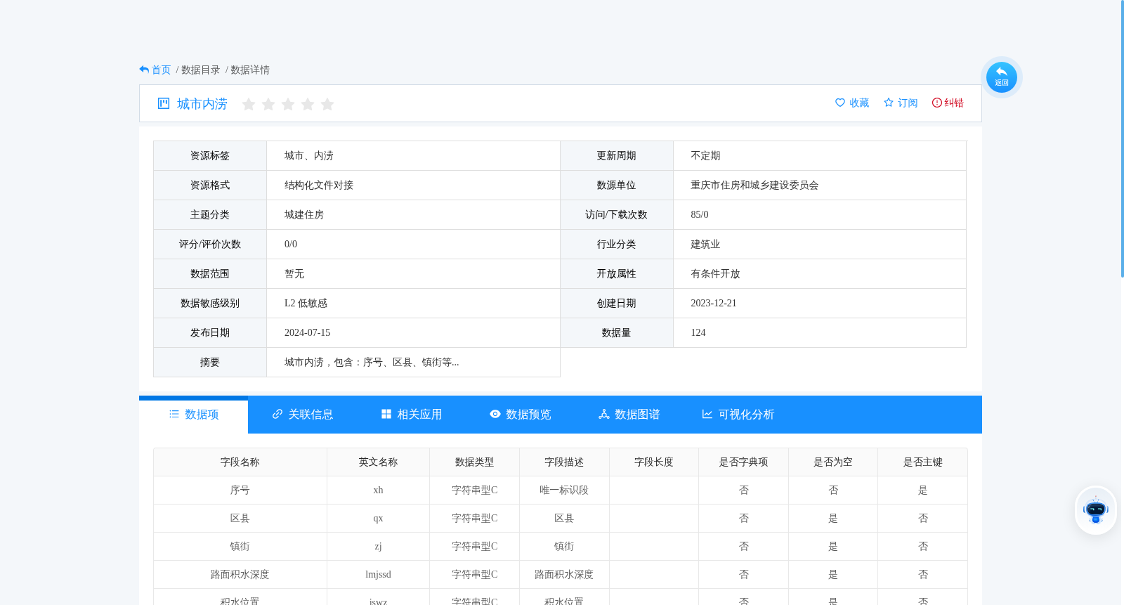The height and width of the screenshot is (605, 1124).
Task: Click the 2023-12-21 creation date
Action: [714, 304]
